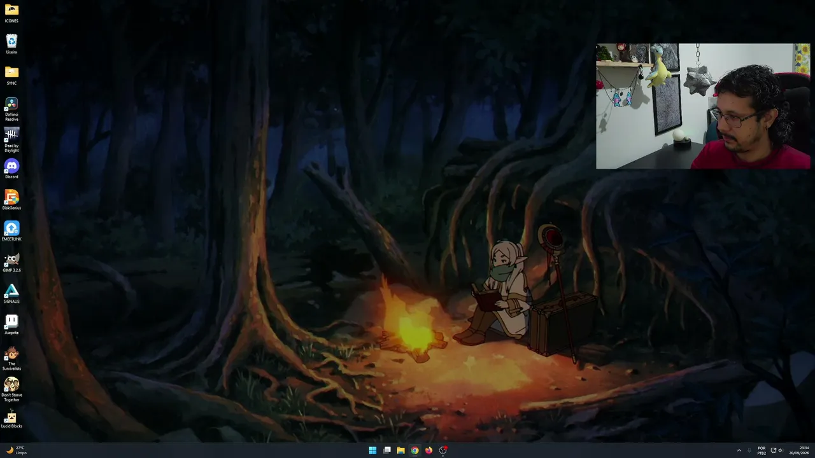815x458 pixels.
Task: Select the ICONES folder on the desktop
Action: [x=11, y=13]
